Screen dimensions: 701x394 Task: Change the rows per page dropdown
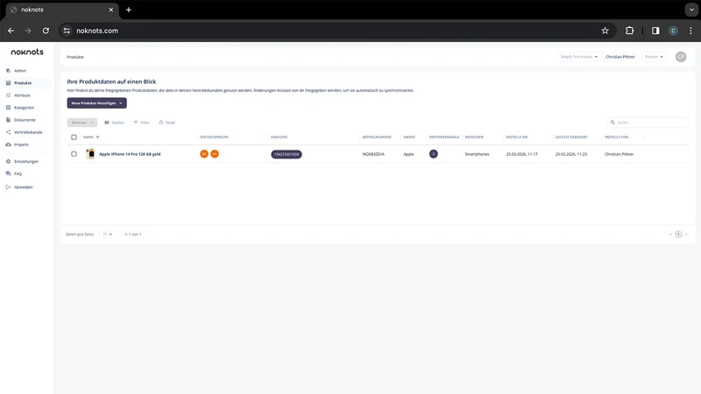point(107,234)
